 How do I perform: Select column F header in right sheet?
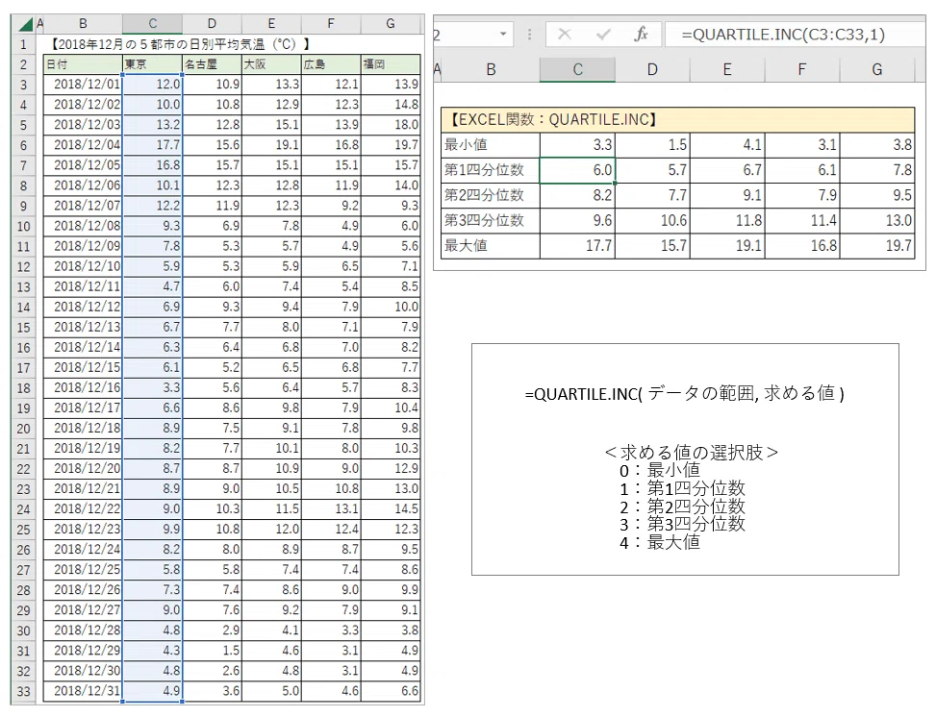(802, 70)
